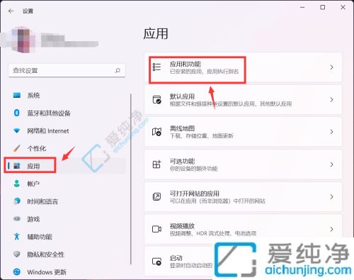Minimize the Settings window

(x=302, y=7)
